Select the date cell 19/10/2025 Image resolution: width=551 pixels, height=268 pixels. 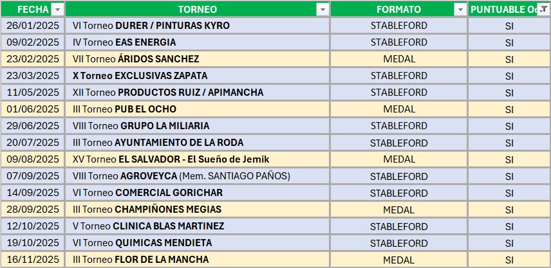[33, 243]
